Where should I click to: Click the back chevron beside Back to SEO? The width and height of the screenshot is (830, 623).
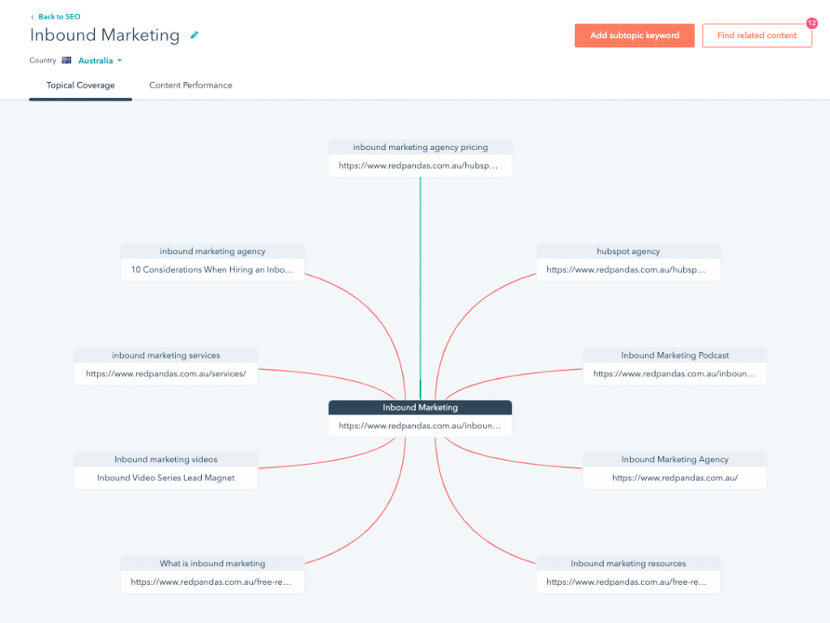pos(33,16)
